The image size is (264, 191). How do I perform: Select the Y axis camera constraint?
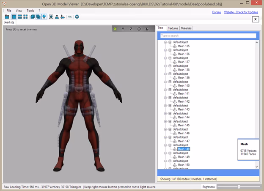click(x=123, y=29)
